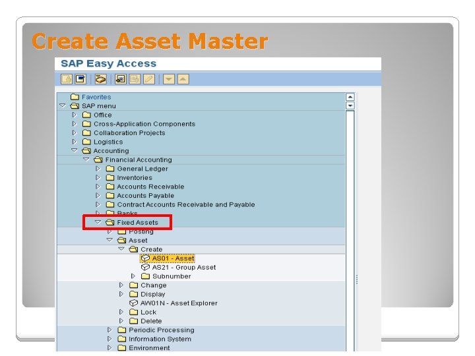Screen dimensions: 475x356
Task: Click the Accounts Payable text
Action: pyautogui.click(x=145, y=196)
